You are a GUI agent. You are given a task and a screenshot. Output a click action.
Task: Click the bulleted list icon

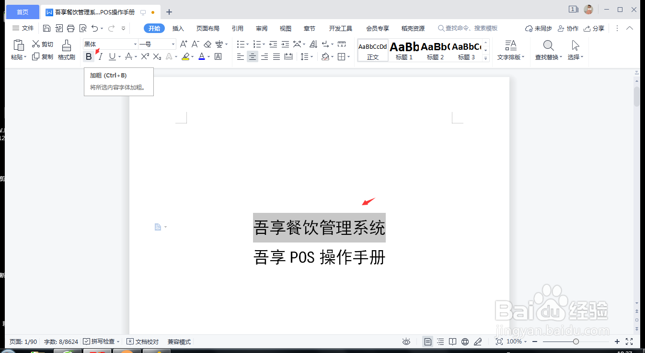coord(241,44)
